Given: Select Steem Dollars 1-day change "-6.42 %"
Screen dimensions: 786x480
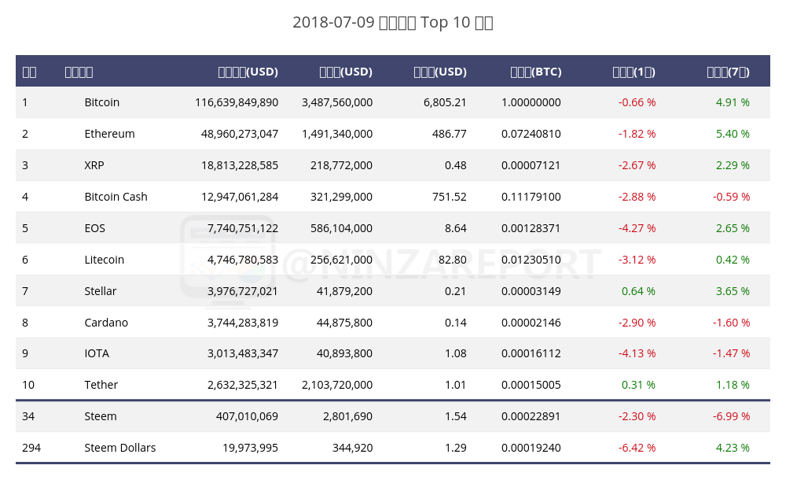Looking at the screenshot, I should point(637,448).
